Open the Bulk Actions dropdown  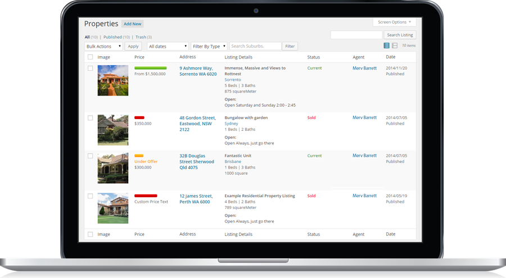point(103,46)
